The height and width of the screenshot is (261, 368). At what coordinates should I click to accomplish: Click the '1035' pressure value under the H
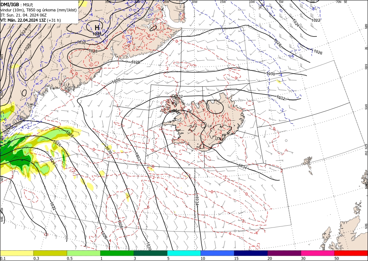(x=97, y=34)
